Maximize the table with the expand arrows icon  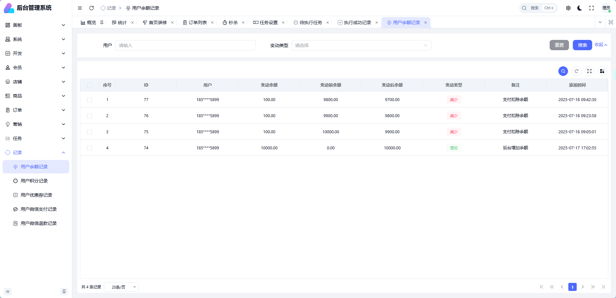[x=589, y=71]
